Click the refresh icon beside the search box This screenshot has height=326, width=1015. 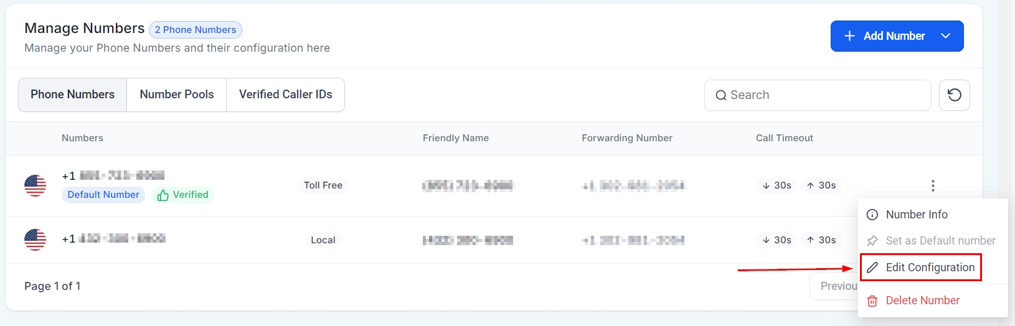954,95
